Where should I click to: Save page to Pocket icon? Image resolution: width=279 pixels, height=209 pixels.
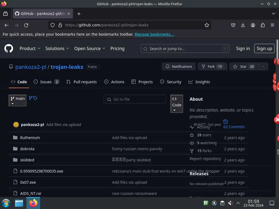(233, 25)
